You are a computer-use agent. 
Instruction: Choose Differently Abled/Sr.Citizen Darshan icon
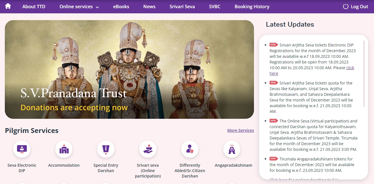190,149
